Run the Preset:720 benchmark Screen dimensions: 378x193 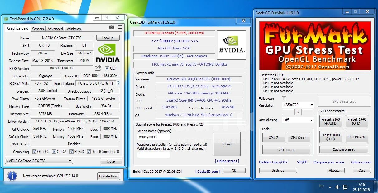(x=357, y=137)
